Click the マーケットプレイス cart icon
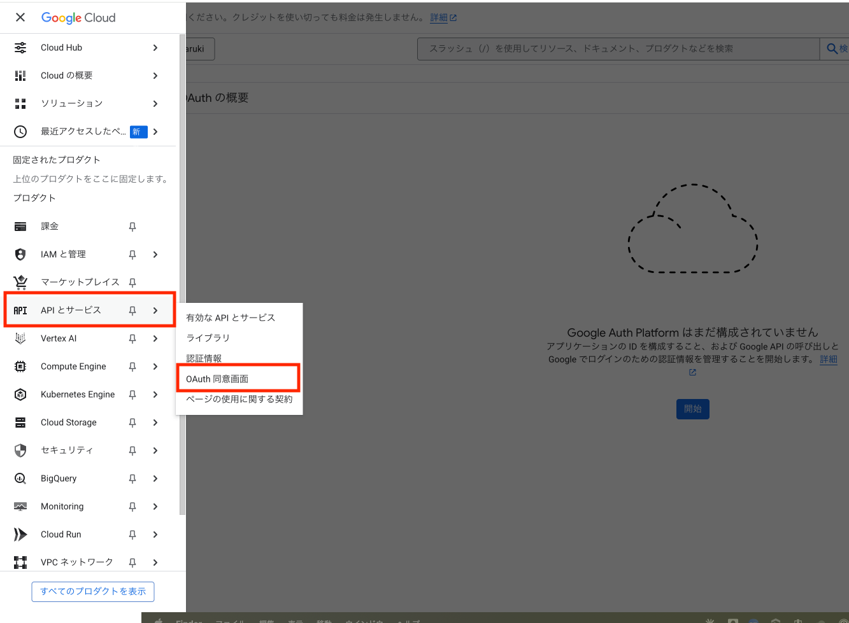The image size is (849, 623). pyautogui.click(x=20, y=283)
